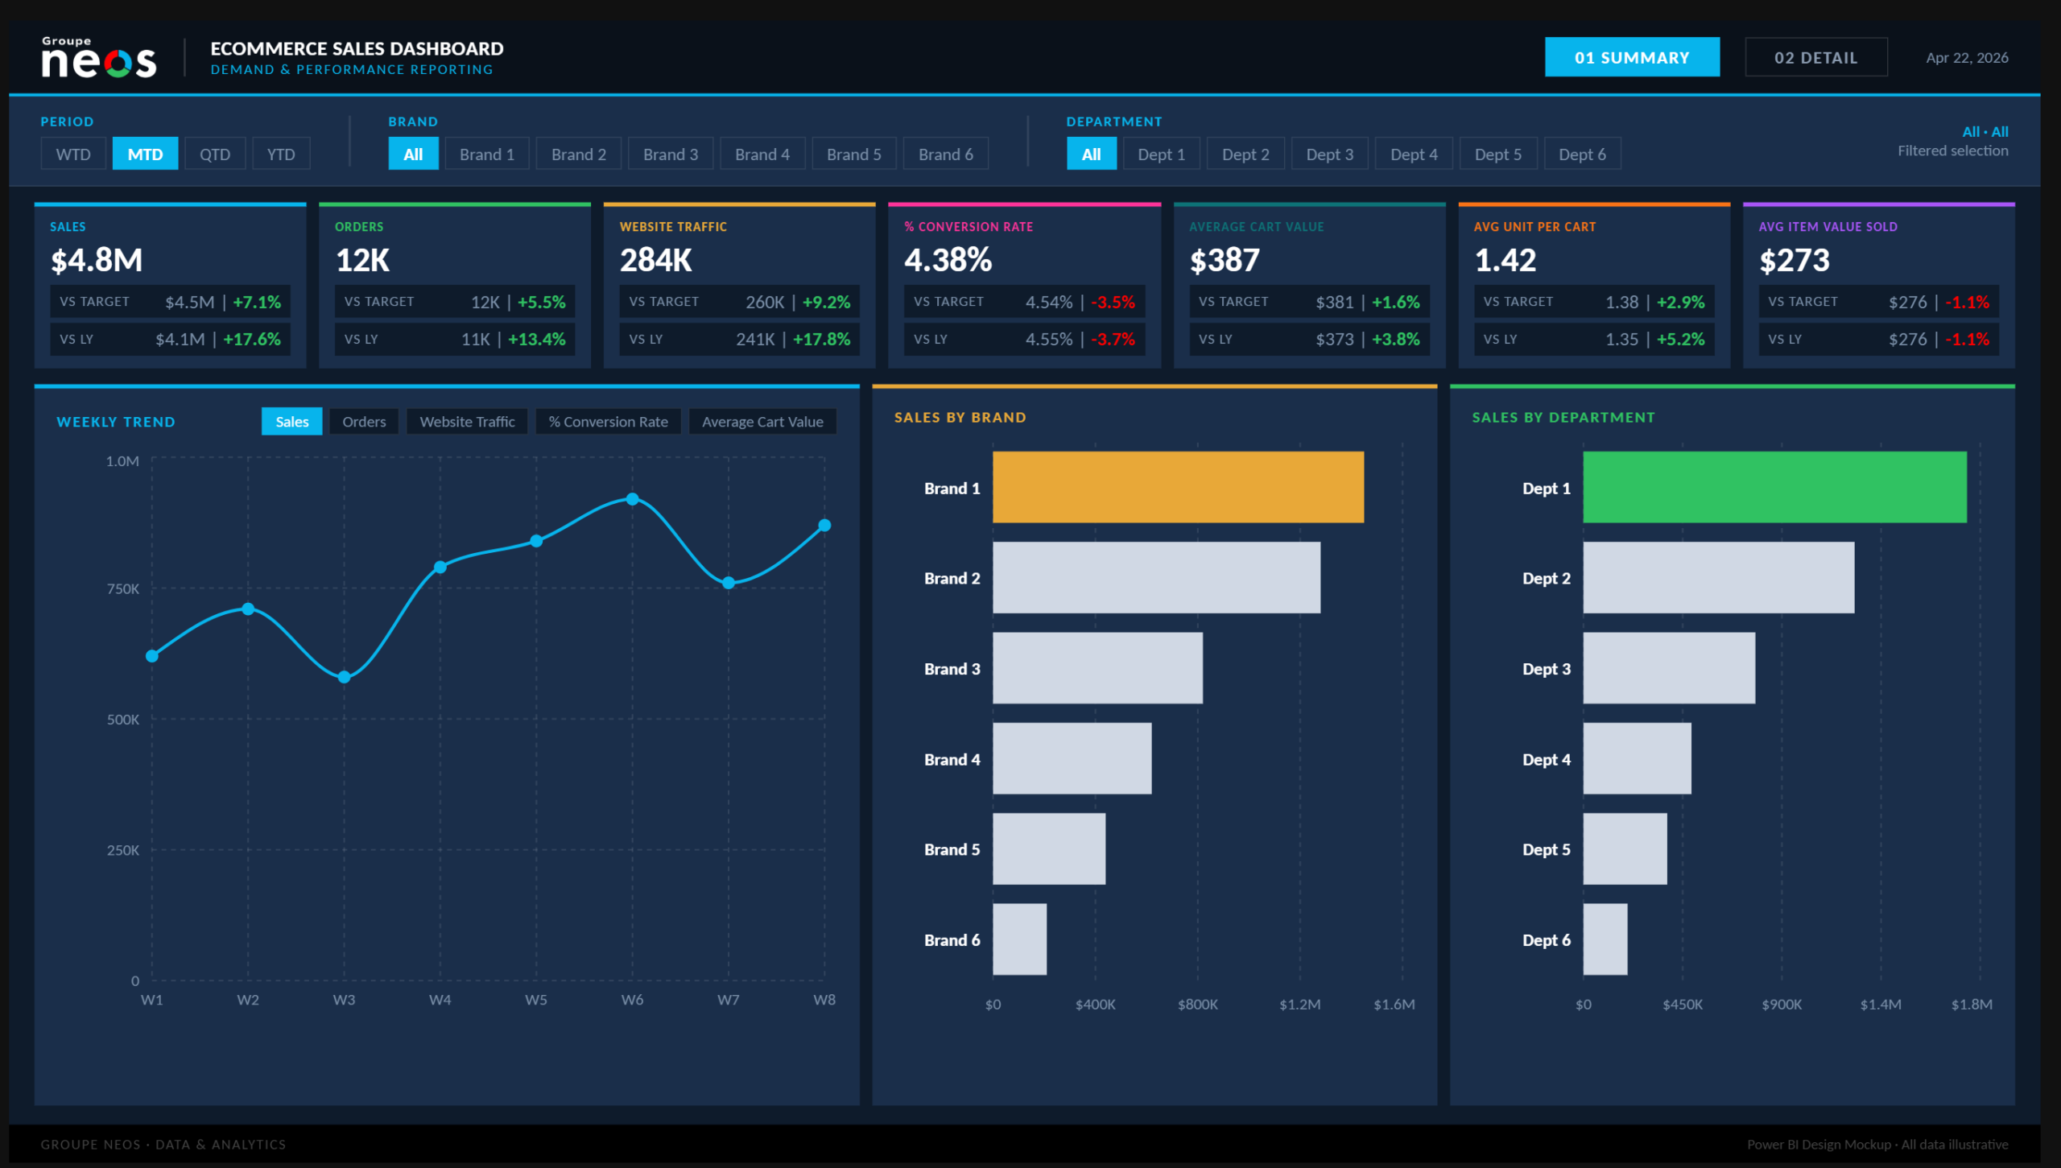Click the $387 Average Cart Value figure
The height and width of the screenshot is (1168, 2061).
click(1225, 260)
